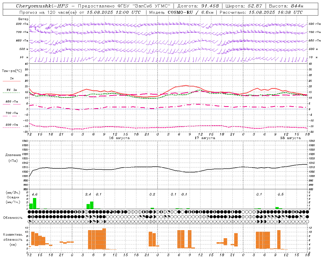
Task: Click the longitude value Долгота: 91.458
Action: pos(198,6)
